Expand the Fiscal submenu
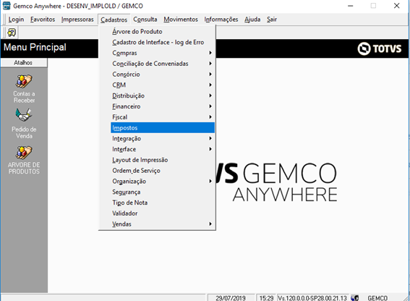The height and width of the screenshot is (301, 410). point(163,117)
